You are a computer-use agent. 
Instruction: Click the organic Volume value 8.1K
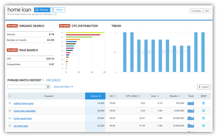(x=51, y=34)
